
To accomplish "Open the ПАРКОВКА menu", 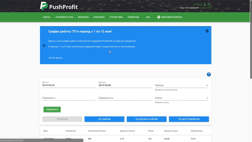I will pyautogui.click(x=99, y=17).
